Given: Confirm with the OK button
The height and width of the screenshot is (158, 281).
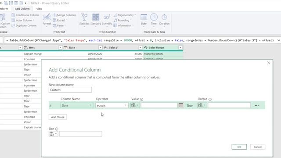Looking at the screenshot, I should click(239, 147).
